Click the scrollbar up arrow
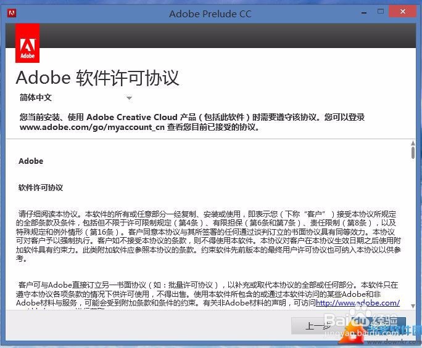Image resolution: width=422 pixels, height=348 pixels. point(413,143)
